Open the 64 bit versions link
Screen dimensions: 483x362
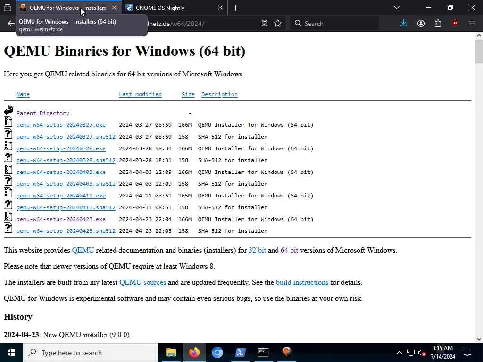point(289,250)
